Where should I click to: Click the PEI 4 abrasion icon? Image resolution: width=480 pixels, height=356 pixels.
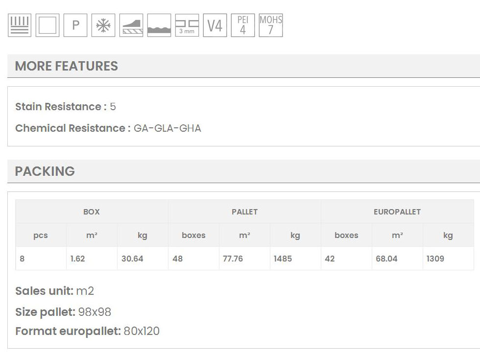[x=243, y=25]
